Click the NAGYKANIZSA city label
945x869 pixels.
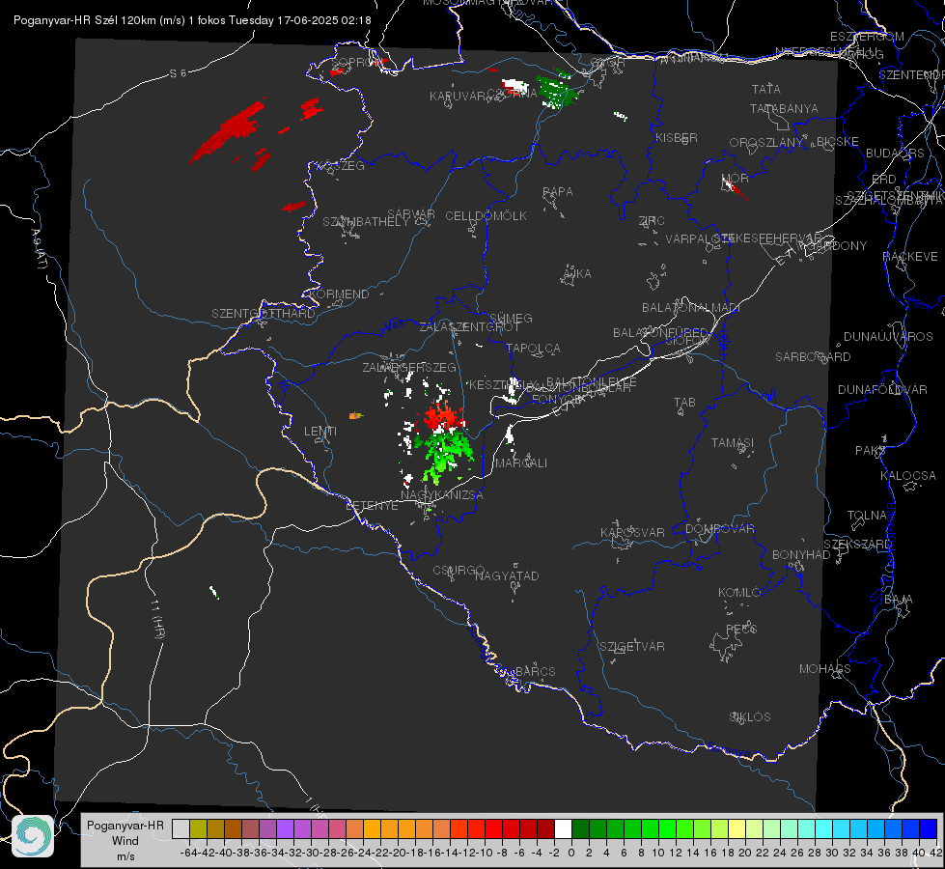pos(442,494)
